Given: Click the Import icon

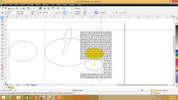Looking at the screenshot, I should pos(45,8).
